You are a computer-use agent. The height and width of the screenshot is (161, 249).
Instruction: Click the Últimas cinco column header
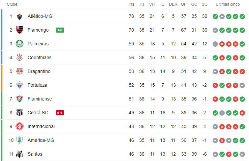(227, 4)
